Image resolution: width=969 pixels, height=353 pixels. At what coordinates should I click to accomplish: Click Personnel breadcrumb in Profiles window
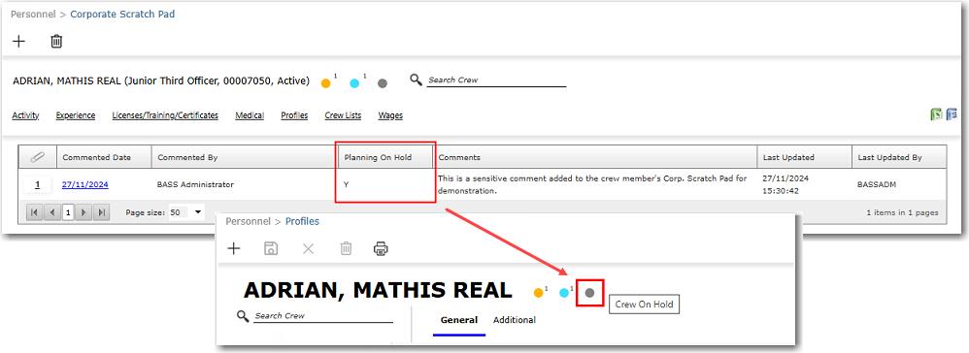(x=248, y=221)
